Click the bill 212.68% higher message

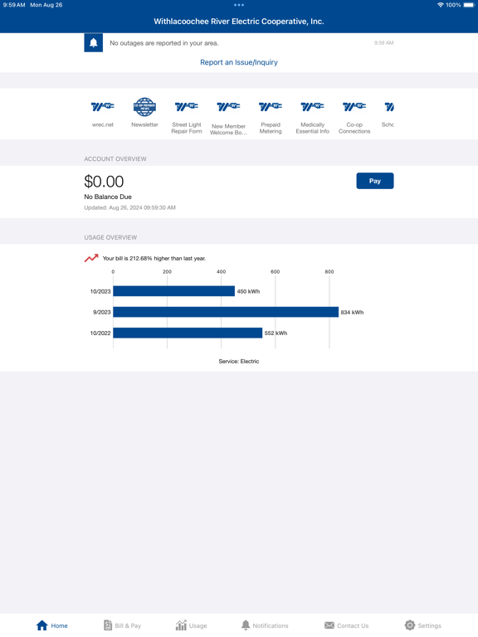(x=154, y=259)
